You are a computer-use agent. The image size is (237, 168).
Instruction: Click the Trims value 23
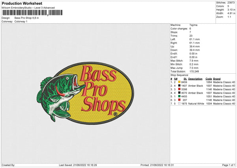click(191, 36)
